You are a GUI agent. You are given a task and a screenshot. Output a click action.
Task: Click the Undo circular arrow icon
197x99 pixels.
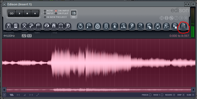tap(80, 26)
